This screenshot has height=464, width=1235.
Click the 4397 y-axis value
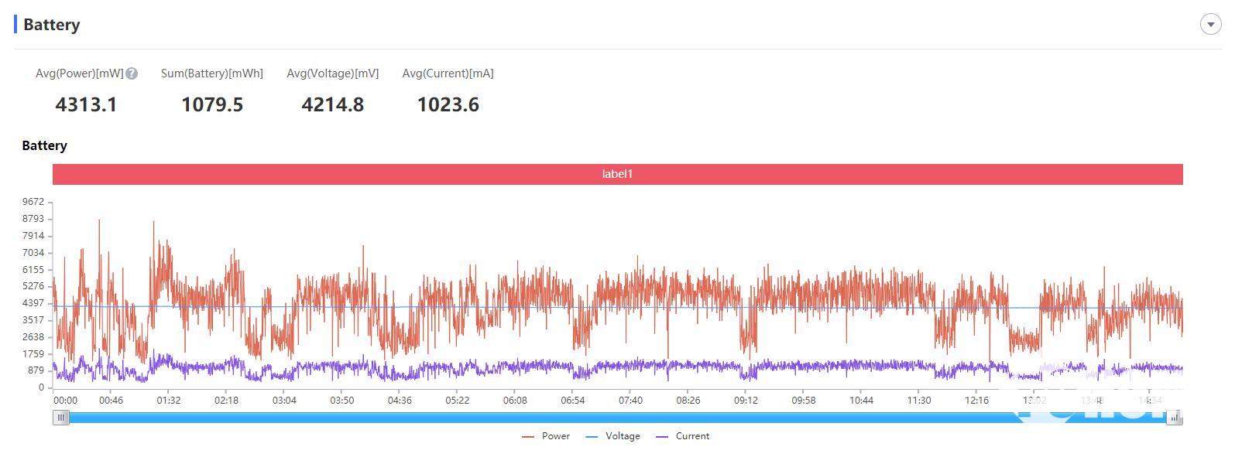point(33,303)
